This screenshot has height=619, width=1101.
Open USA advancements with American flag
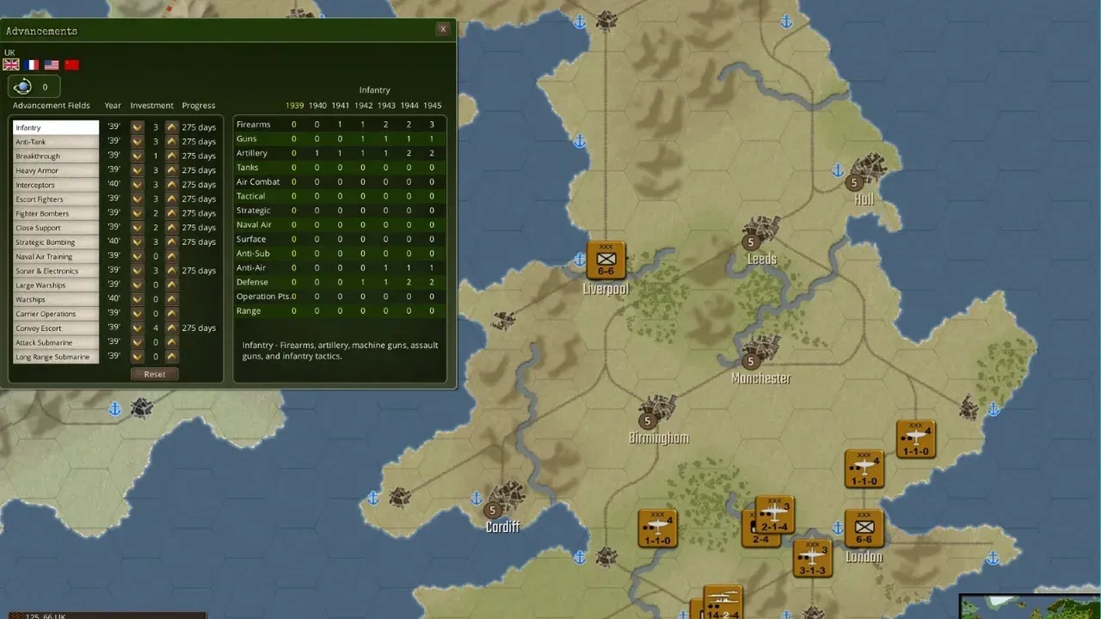52,64
